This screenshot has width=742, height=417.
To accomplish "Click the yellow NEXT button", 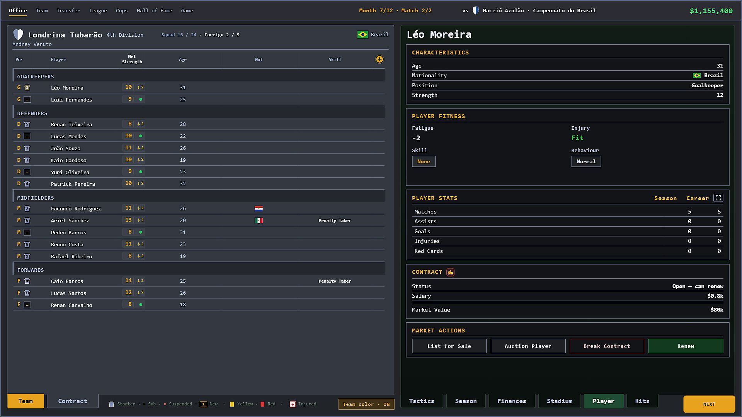I will (x=709, y=404).
